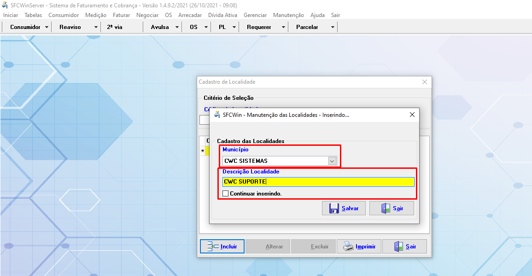Expand the Reaviso toolbar dropdown arrow
Viewport: 532px width, 276px height.
(96, 27)
